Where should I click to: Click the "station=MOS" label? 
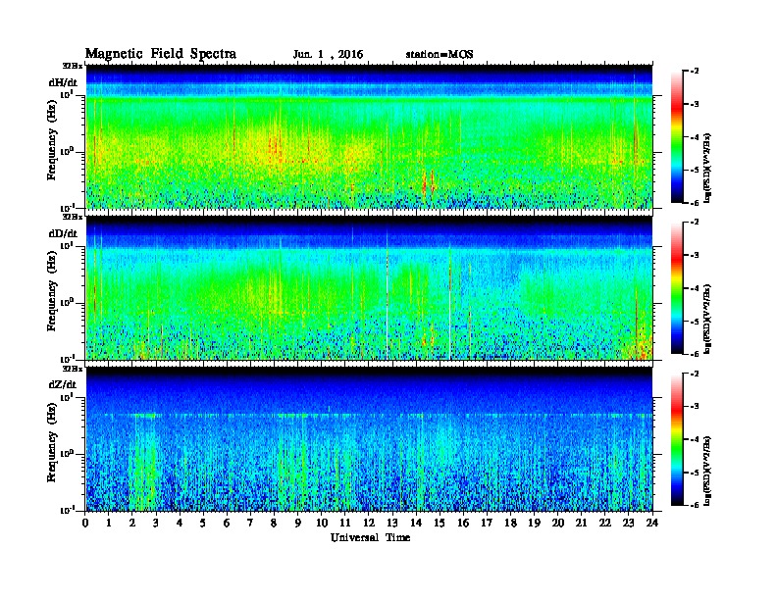tap(440, 55)
